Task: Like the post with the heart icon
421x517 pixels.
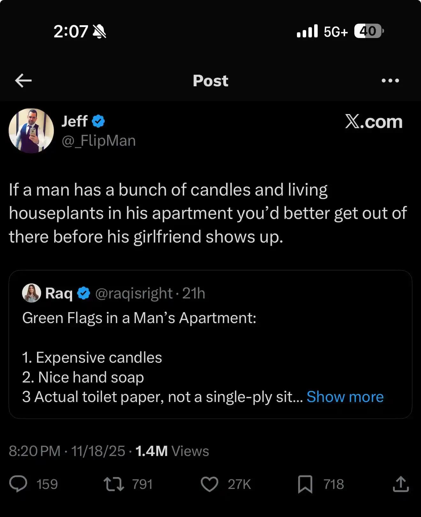Action: [209, 484]
